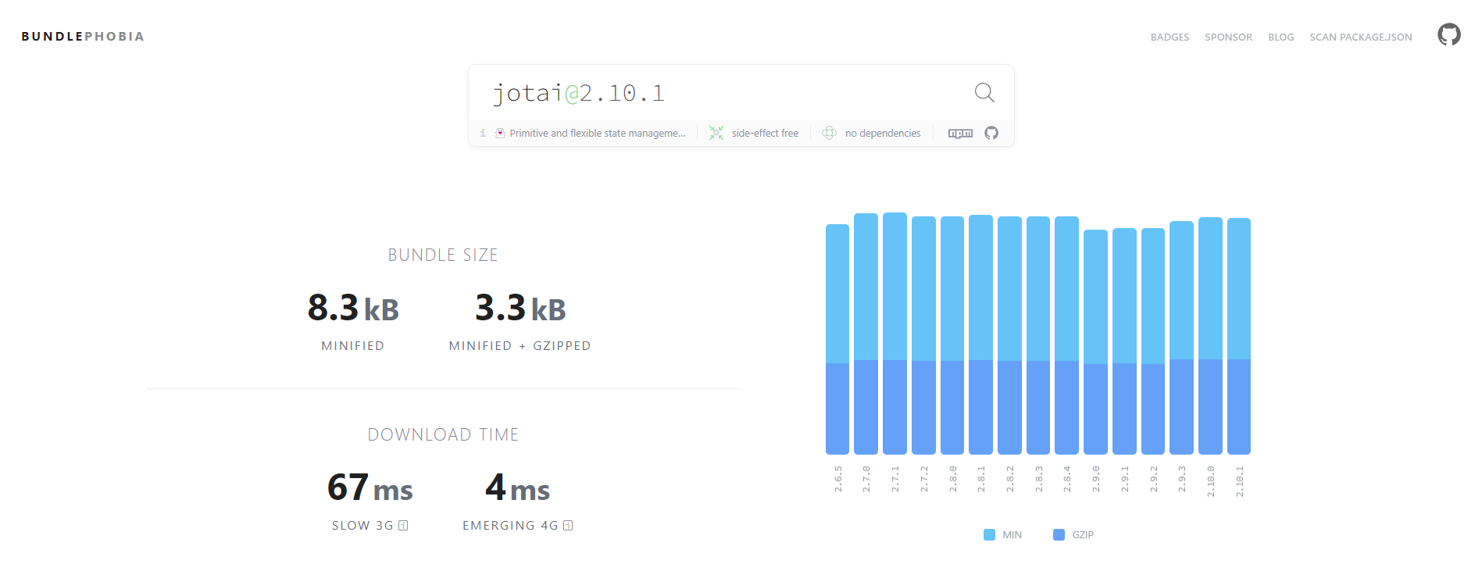Click the info icon beside package description

click(483, 134)
